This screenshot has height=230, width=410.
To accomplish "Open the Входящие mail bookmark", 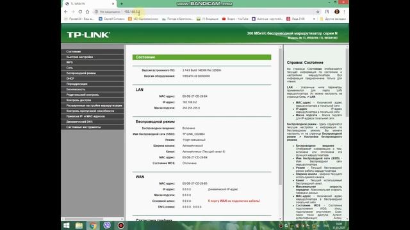I will point(208,19).
